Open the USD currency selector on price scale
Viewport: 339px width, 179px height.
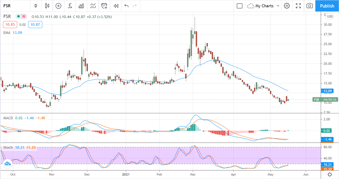(329, 16)
